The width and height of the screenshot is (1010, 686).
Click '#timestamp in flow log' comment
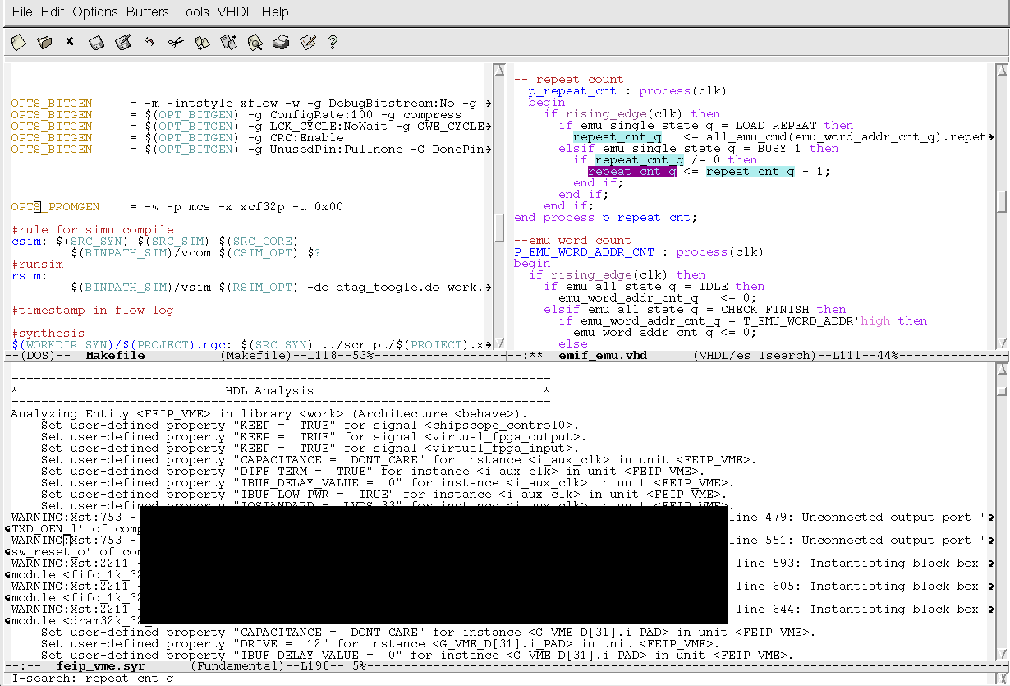93,310
